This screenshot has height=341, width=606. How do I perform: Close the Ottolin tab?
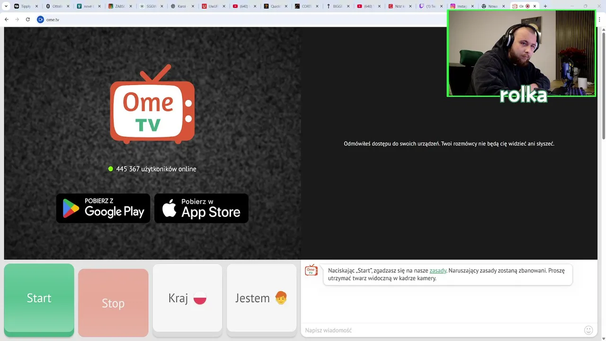(x=68, y=6)
